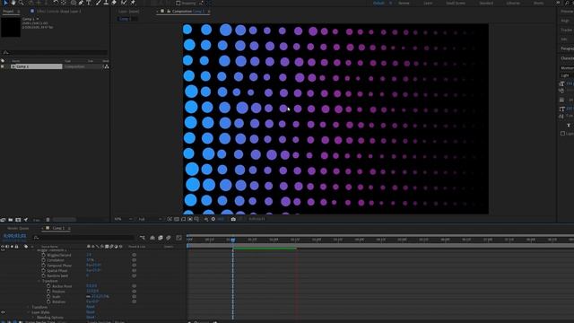The height and width of the screenshot is (323, 574).
Task: Enable motion blur icon in timeline
Action: 169,238
